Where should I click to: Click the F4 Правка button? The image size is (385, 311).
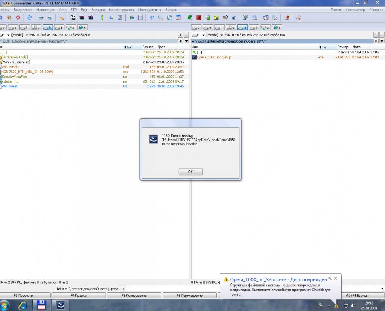[x=79, y=296]
